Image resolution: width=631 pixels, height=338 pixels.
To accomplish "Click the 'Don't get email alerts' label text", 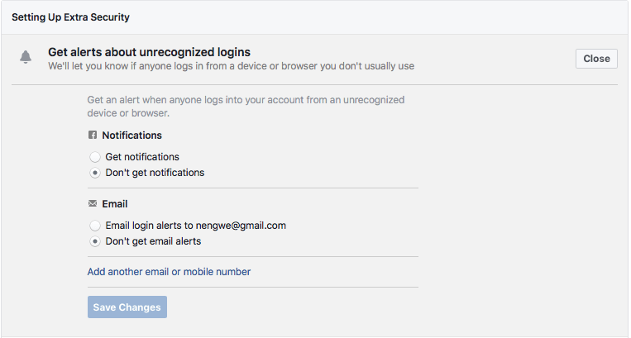I will pos(153,241).
